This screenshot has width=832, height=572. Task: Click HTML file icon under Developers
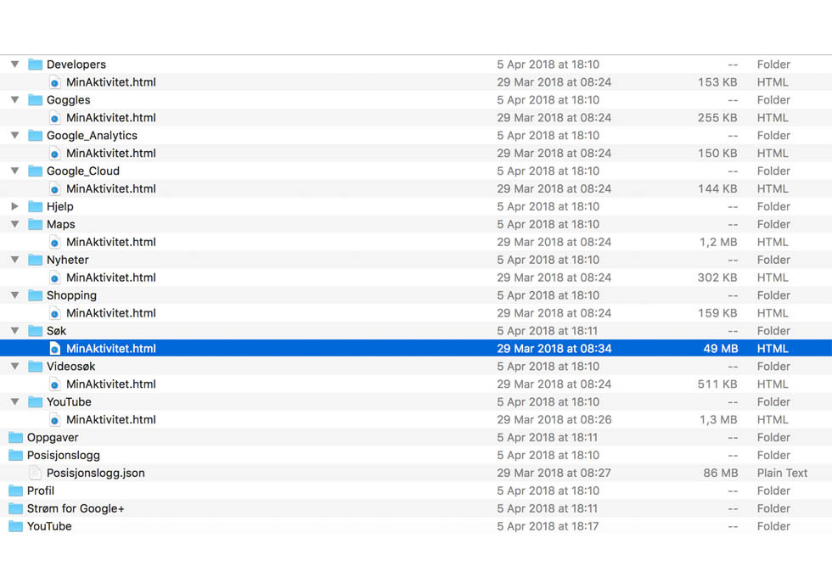click(x=54, y=82)
